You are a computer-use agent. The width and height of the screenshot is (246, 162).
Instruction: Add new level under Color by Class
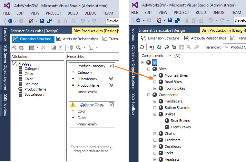tap(87, 124)
